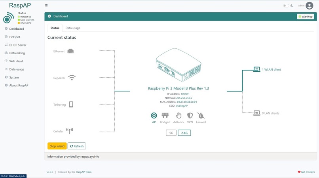Click the System sidebar icon
319x178 pixels.
click(x=6, y=77)
